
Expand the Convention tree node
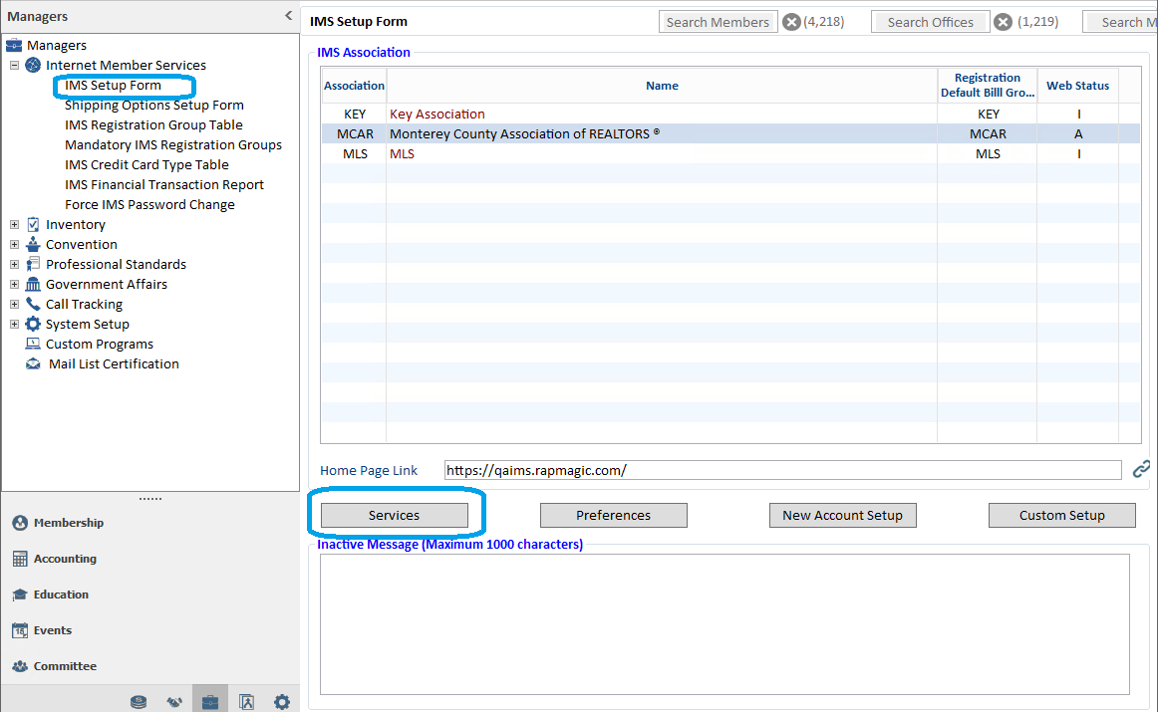(x=14, y=244)
